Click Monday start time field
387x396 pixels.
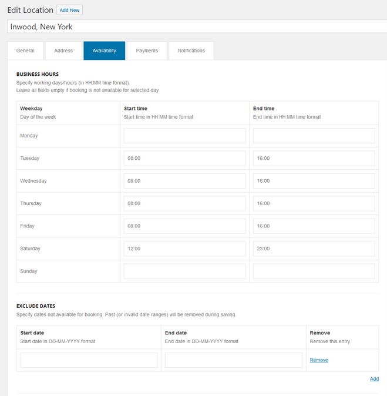point(184,136)
